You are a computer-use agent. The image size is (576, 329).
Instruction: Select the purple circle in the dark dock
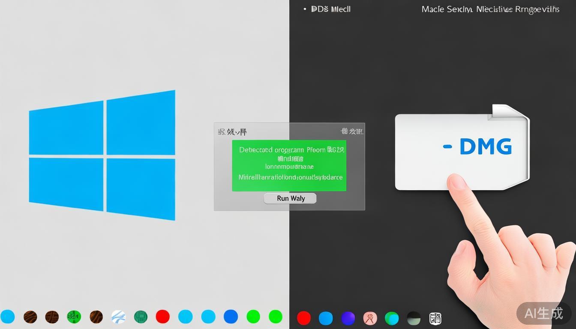tap(348, 318)
